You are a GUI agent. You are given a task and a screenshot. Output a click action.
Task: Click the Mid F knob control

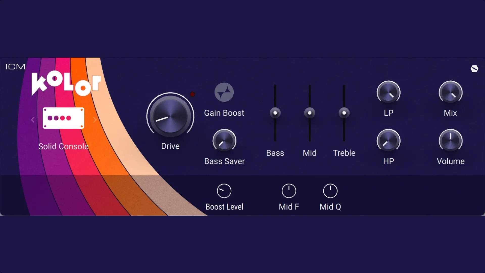[289, 190]
